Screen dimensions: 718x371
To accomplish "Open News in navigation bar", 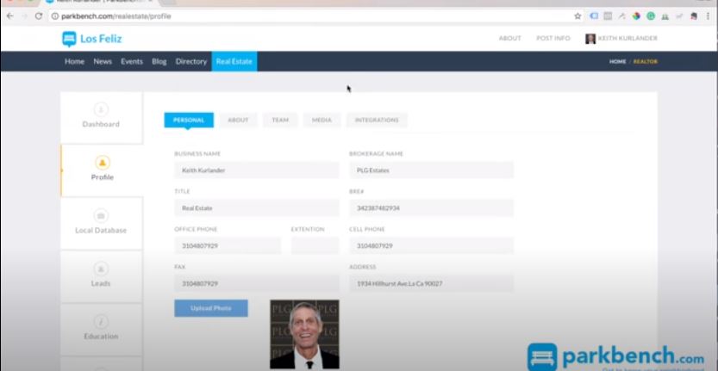I will click(103, 61).
